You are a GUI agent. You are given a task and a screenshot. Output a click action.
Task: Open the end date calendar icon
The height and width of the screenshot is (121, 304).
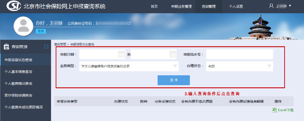pos(173,54)
